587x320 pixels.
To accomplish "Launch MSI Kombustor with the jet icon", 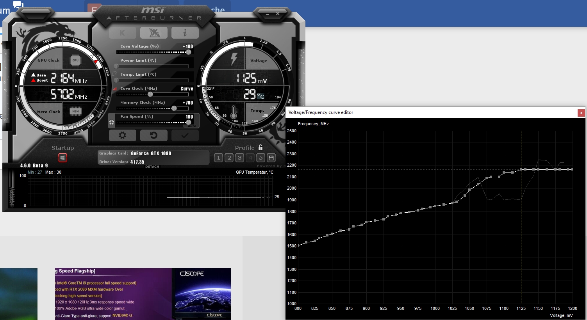I will pyautogui.click(x=154, y=33).
